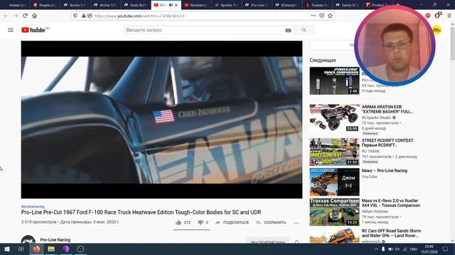Click the tracking protection shield icon
This screenshot has height=255, width=455.
pyautogui.click(x=75, y=16)
